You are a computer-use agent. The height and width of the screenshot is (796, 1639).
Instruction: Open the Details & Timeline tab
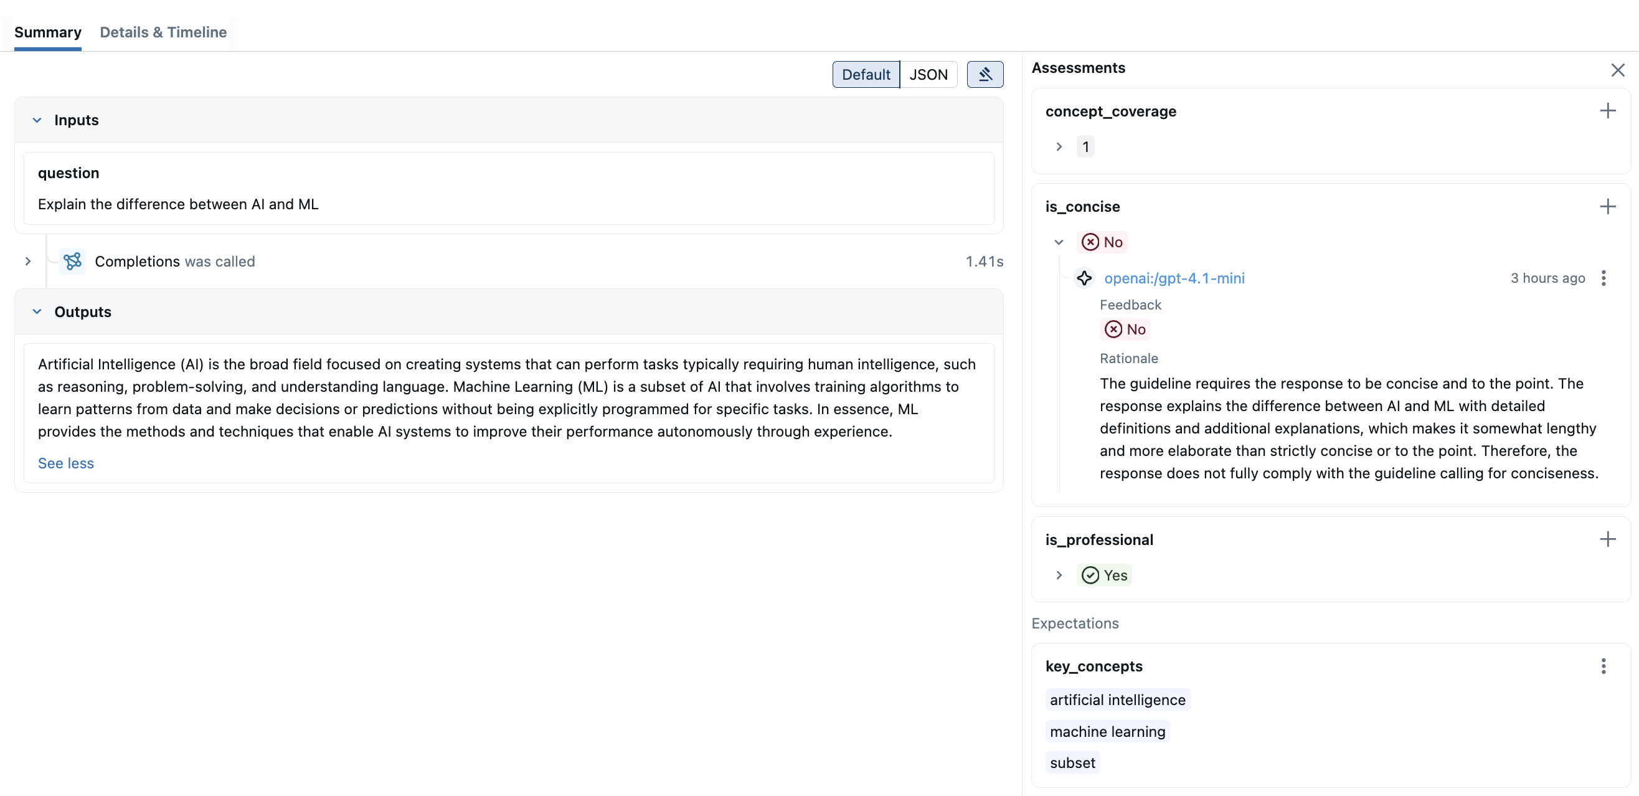(x=163, y=32)
